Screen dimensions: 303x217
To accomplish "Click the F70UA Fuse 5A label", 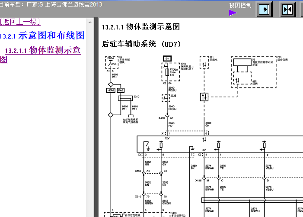I will click(x=174, y=72).
